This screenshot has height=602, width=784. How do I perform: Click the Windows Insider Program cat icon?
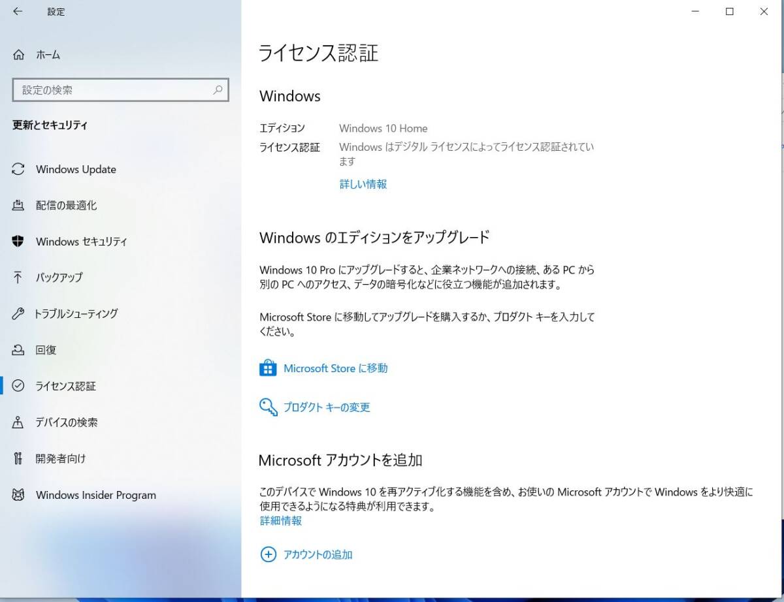coord(18,495)
